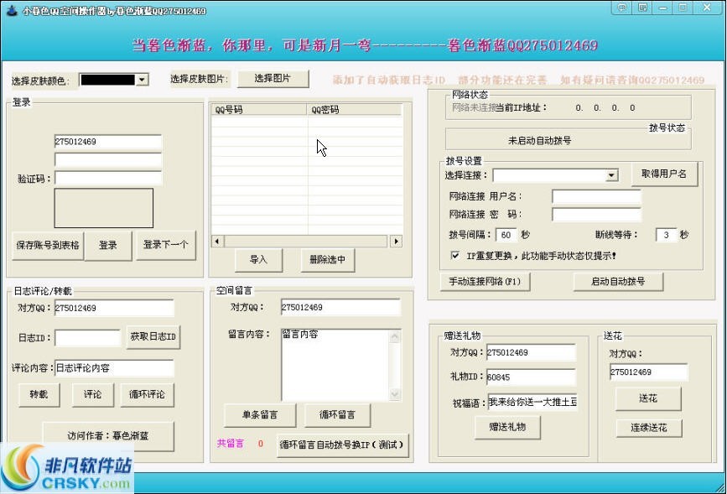Click the 登录 button
This screenshot has height=494, width=727.
click(108, 245)
